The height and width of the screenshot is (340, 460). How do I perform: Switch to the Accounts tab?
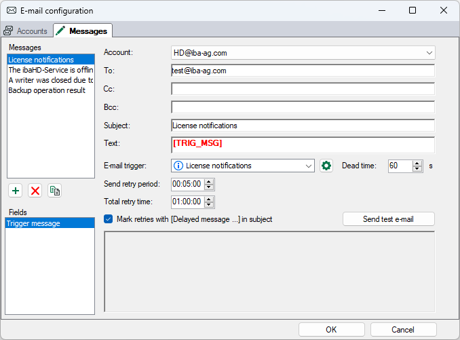(x=26, y=31)
